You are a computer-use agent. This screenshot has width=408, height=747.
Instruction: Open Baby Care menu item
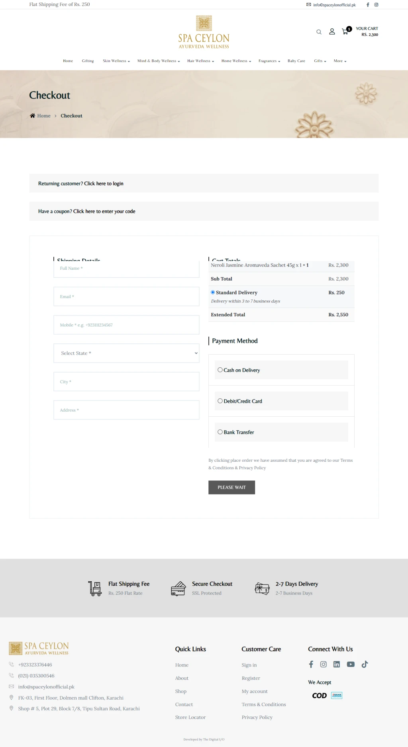[296, 61]
